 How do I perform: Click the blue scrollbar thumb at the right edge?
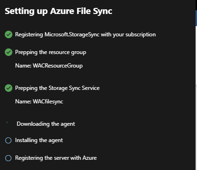196,18
